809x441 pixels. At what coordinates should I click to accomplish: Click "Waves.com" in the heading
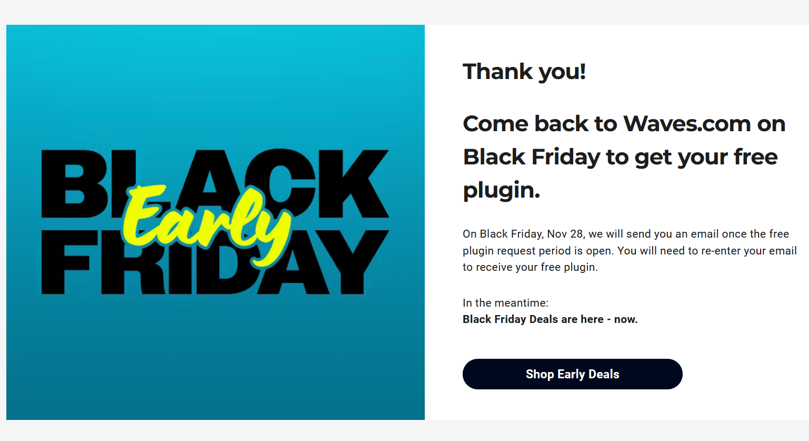687,124
